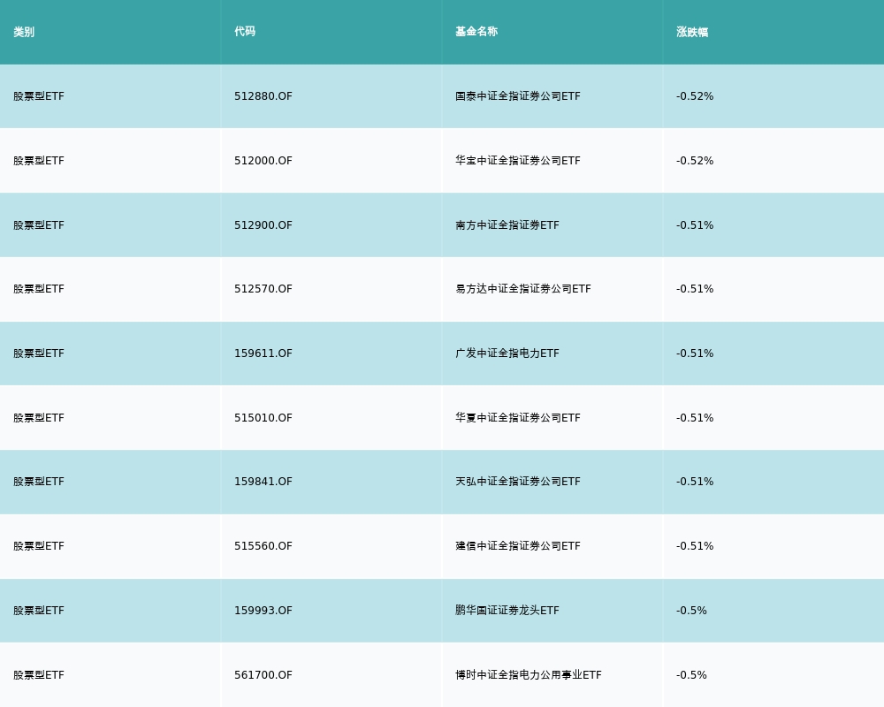The image size is (884, 707).
Task: Click -0.51% value in the 159611.OF row
Action: tap(695, 353)
